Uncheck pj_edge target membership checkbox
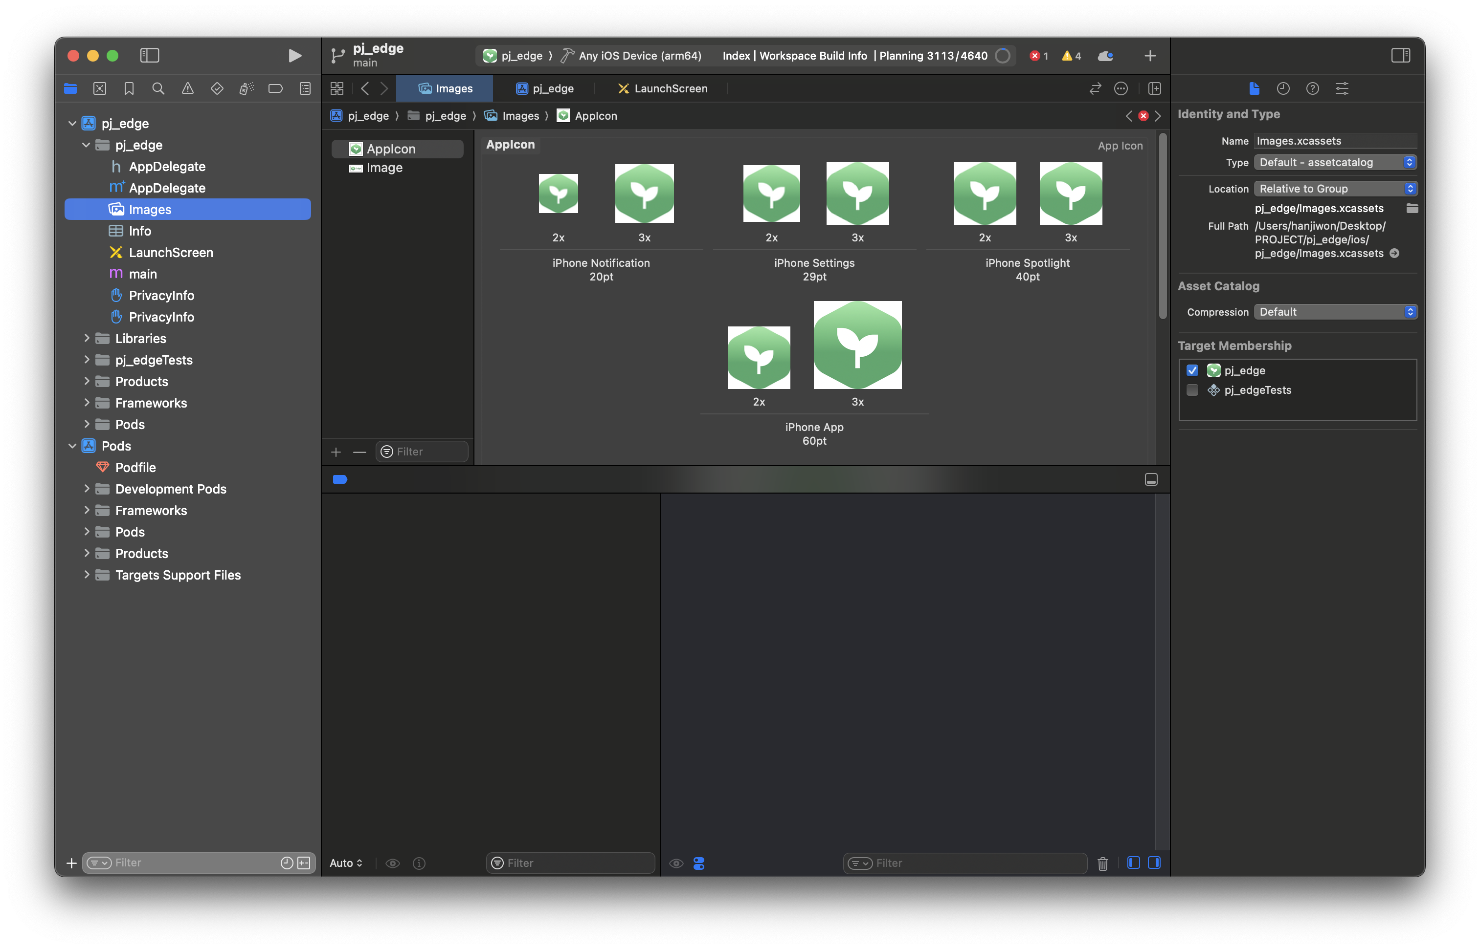 point(1192,370)
